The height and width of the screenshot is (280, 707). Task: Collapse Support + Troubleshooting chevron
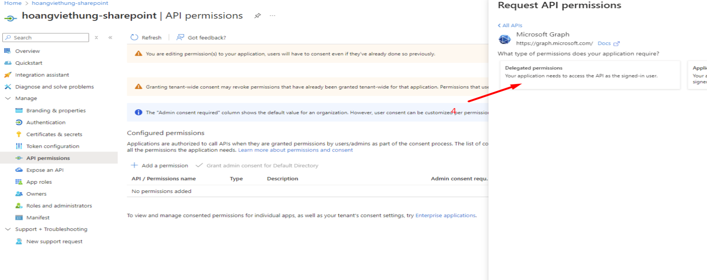coord(8,229)
